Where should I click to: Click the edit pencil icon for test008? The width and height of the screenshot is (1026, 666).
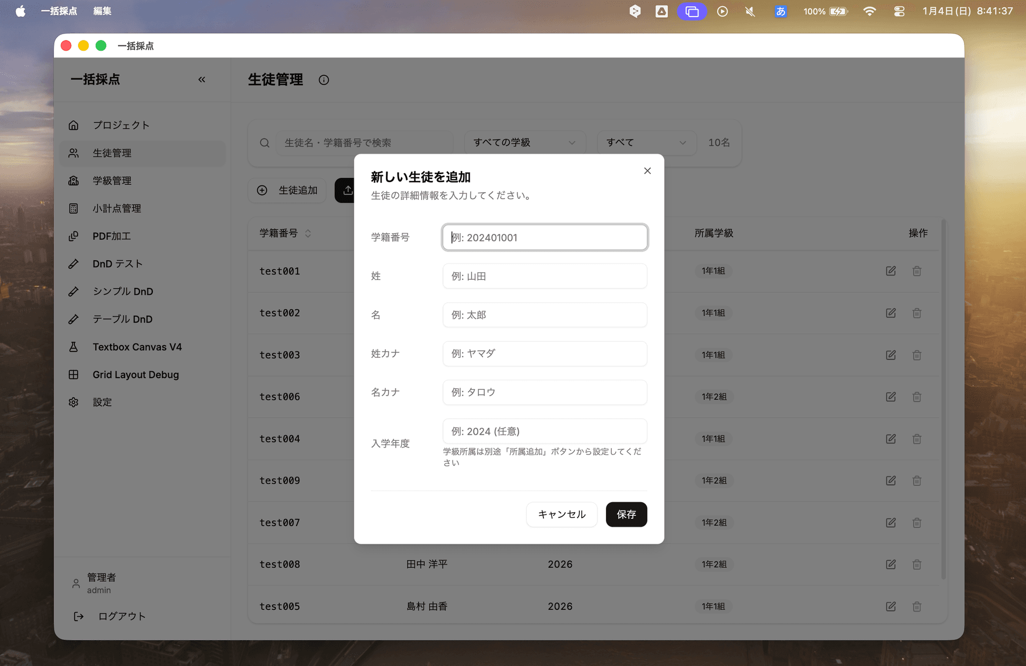tap(891, 565)
